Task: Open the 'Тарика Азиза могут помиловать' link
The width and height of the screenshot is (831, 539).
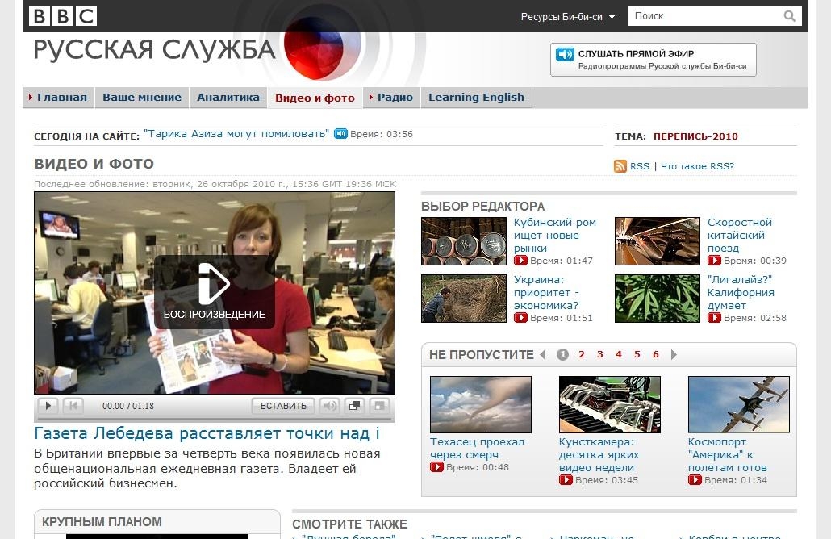Action: coord(236,134)
